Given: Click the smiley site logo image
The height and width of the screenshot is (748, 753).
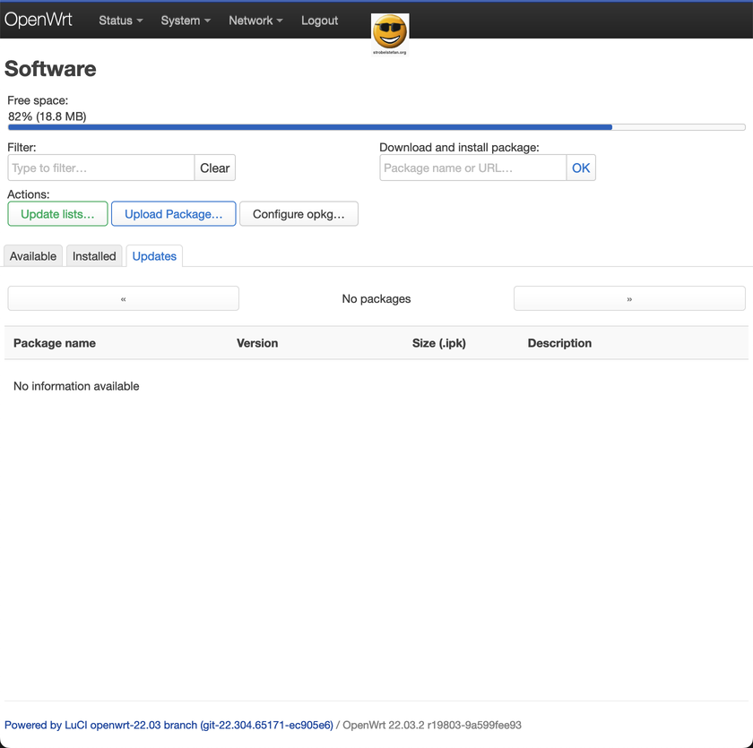Looking at the screenshot, I should pyautogui.click(x=390, y=31).
